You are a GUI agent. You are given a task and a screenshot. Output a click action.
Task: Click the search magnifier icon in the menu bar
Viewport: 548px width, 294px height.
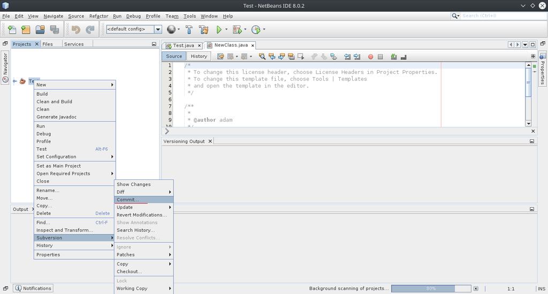tap(455, 16)
